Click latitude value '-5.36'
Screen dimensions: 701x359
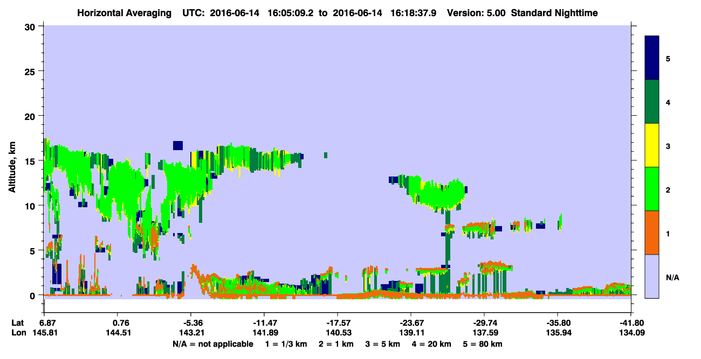click(x=191, y=323)
